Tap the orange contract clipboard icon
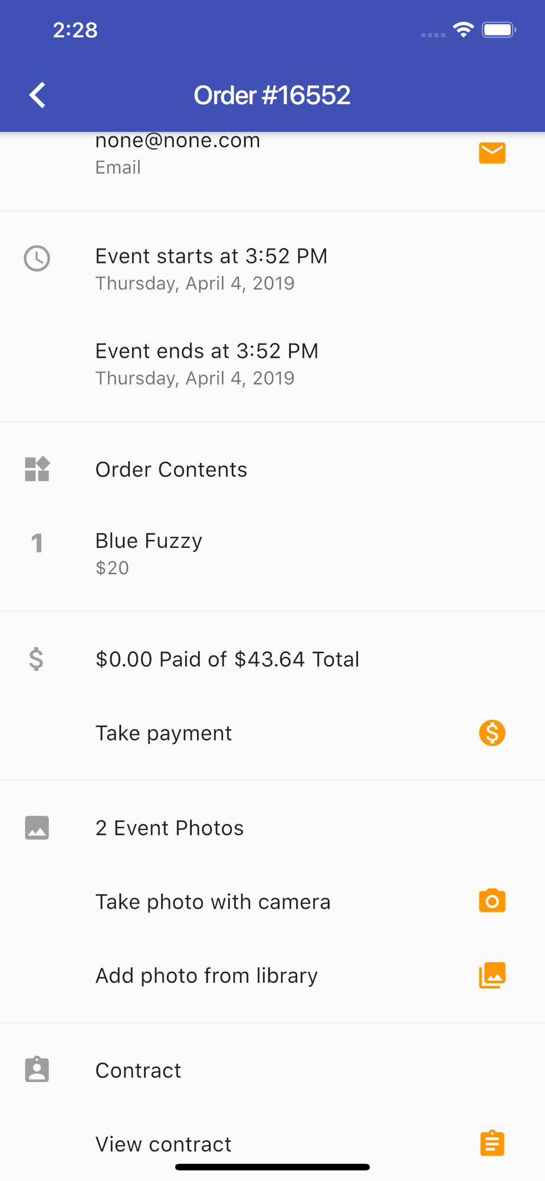The width and height of the screenshot is (545, 1181). point(492,1143)
